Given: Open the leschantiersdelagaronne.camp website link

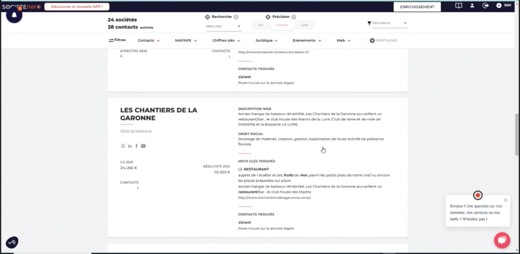Looking at the screenshot, I should tap(274, 198).
